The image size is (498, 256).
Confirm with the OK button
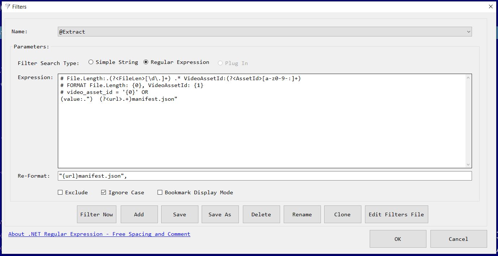pyautogui.click(x=398, y=239)
